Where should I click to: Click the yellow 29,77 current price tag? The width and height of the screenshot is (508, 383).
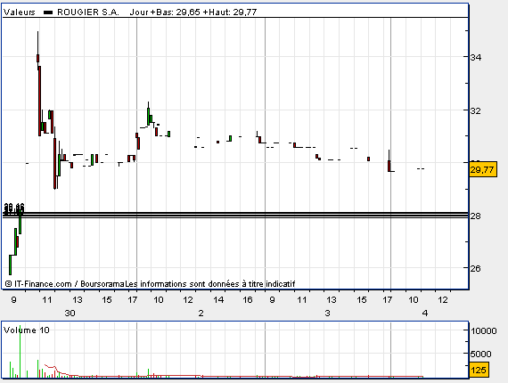click(x=483, y=169)
